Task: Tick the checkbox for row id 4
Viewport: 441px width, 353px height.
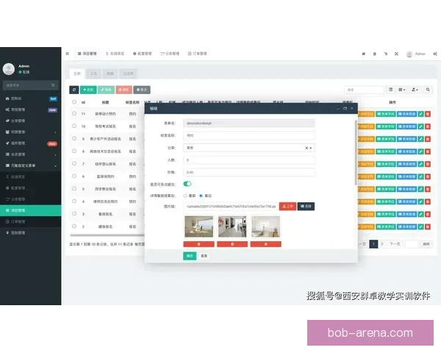Action: coord(74,201)
